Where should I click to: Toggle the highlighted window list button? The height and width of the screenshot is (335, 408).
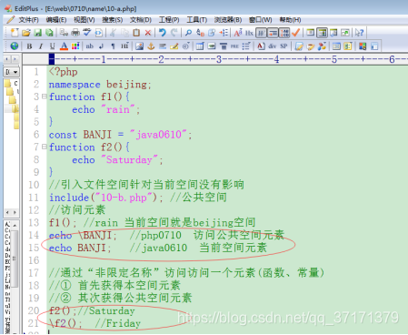pos(322,33)
